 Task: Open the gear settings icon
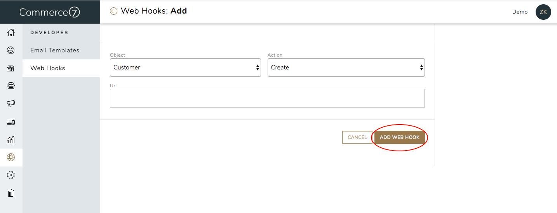coord(11,175)
